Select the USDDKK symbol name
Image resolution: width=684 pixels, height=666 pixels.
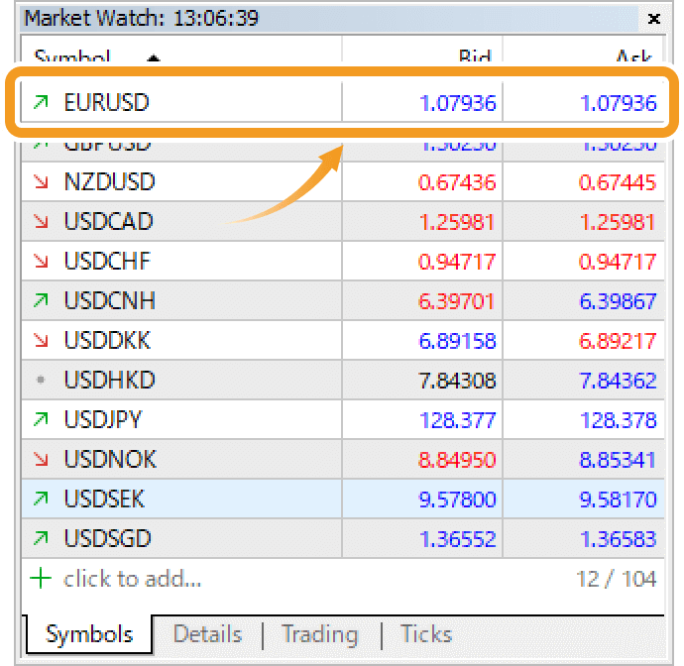[x=107, y=340]
